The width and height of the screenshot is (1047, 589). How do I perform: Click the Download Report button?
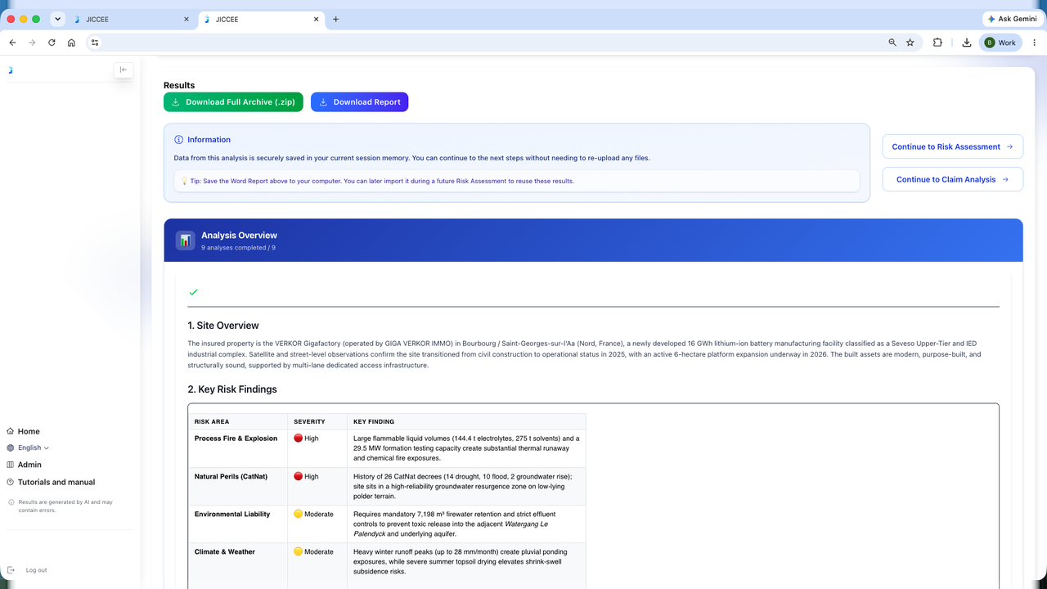(x=359, y=102)
